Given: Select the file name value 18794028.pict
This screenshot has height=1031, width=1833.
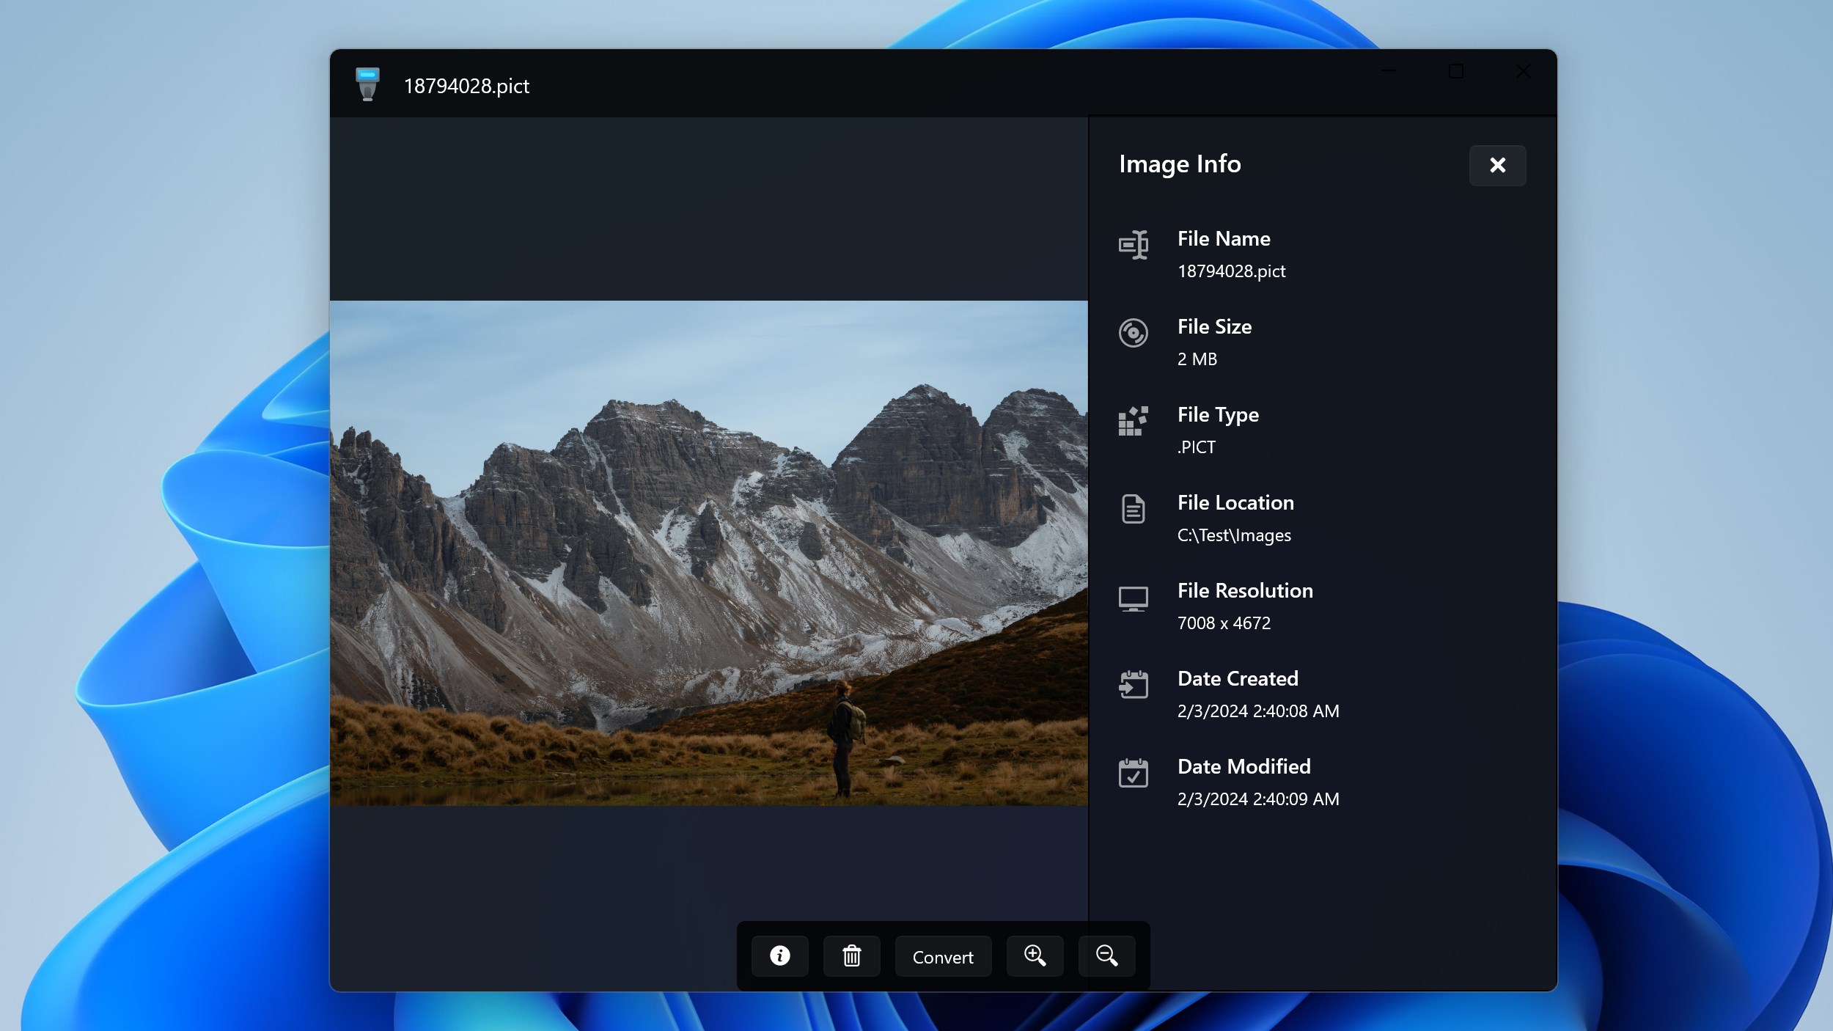Looking at the screenshot, I should pos(1231,271).
